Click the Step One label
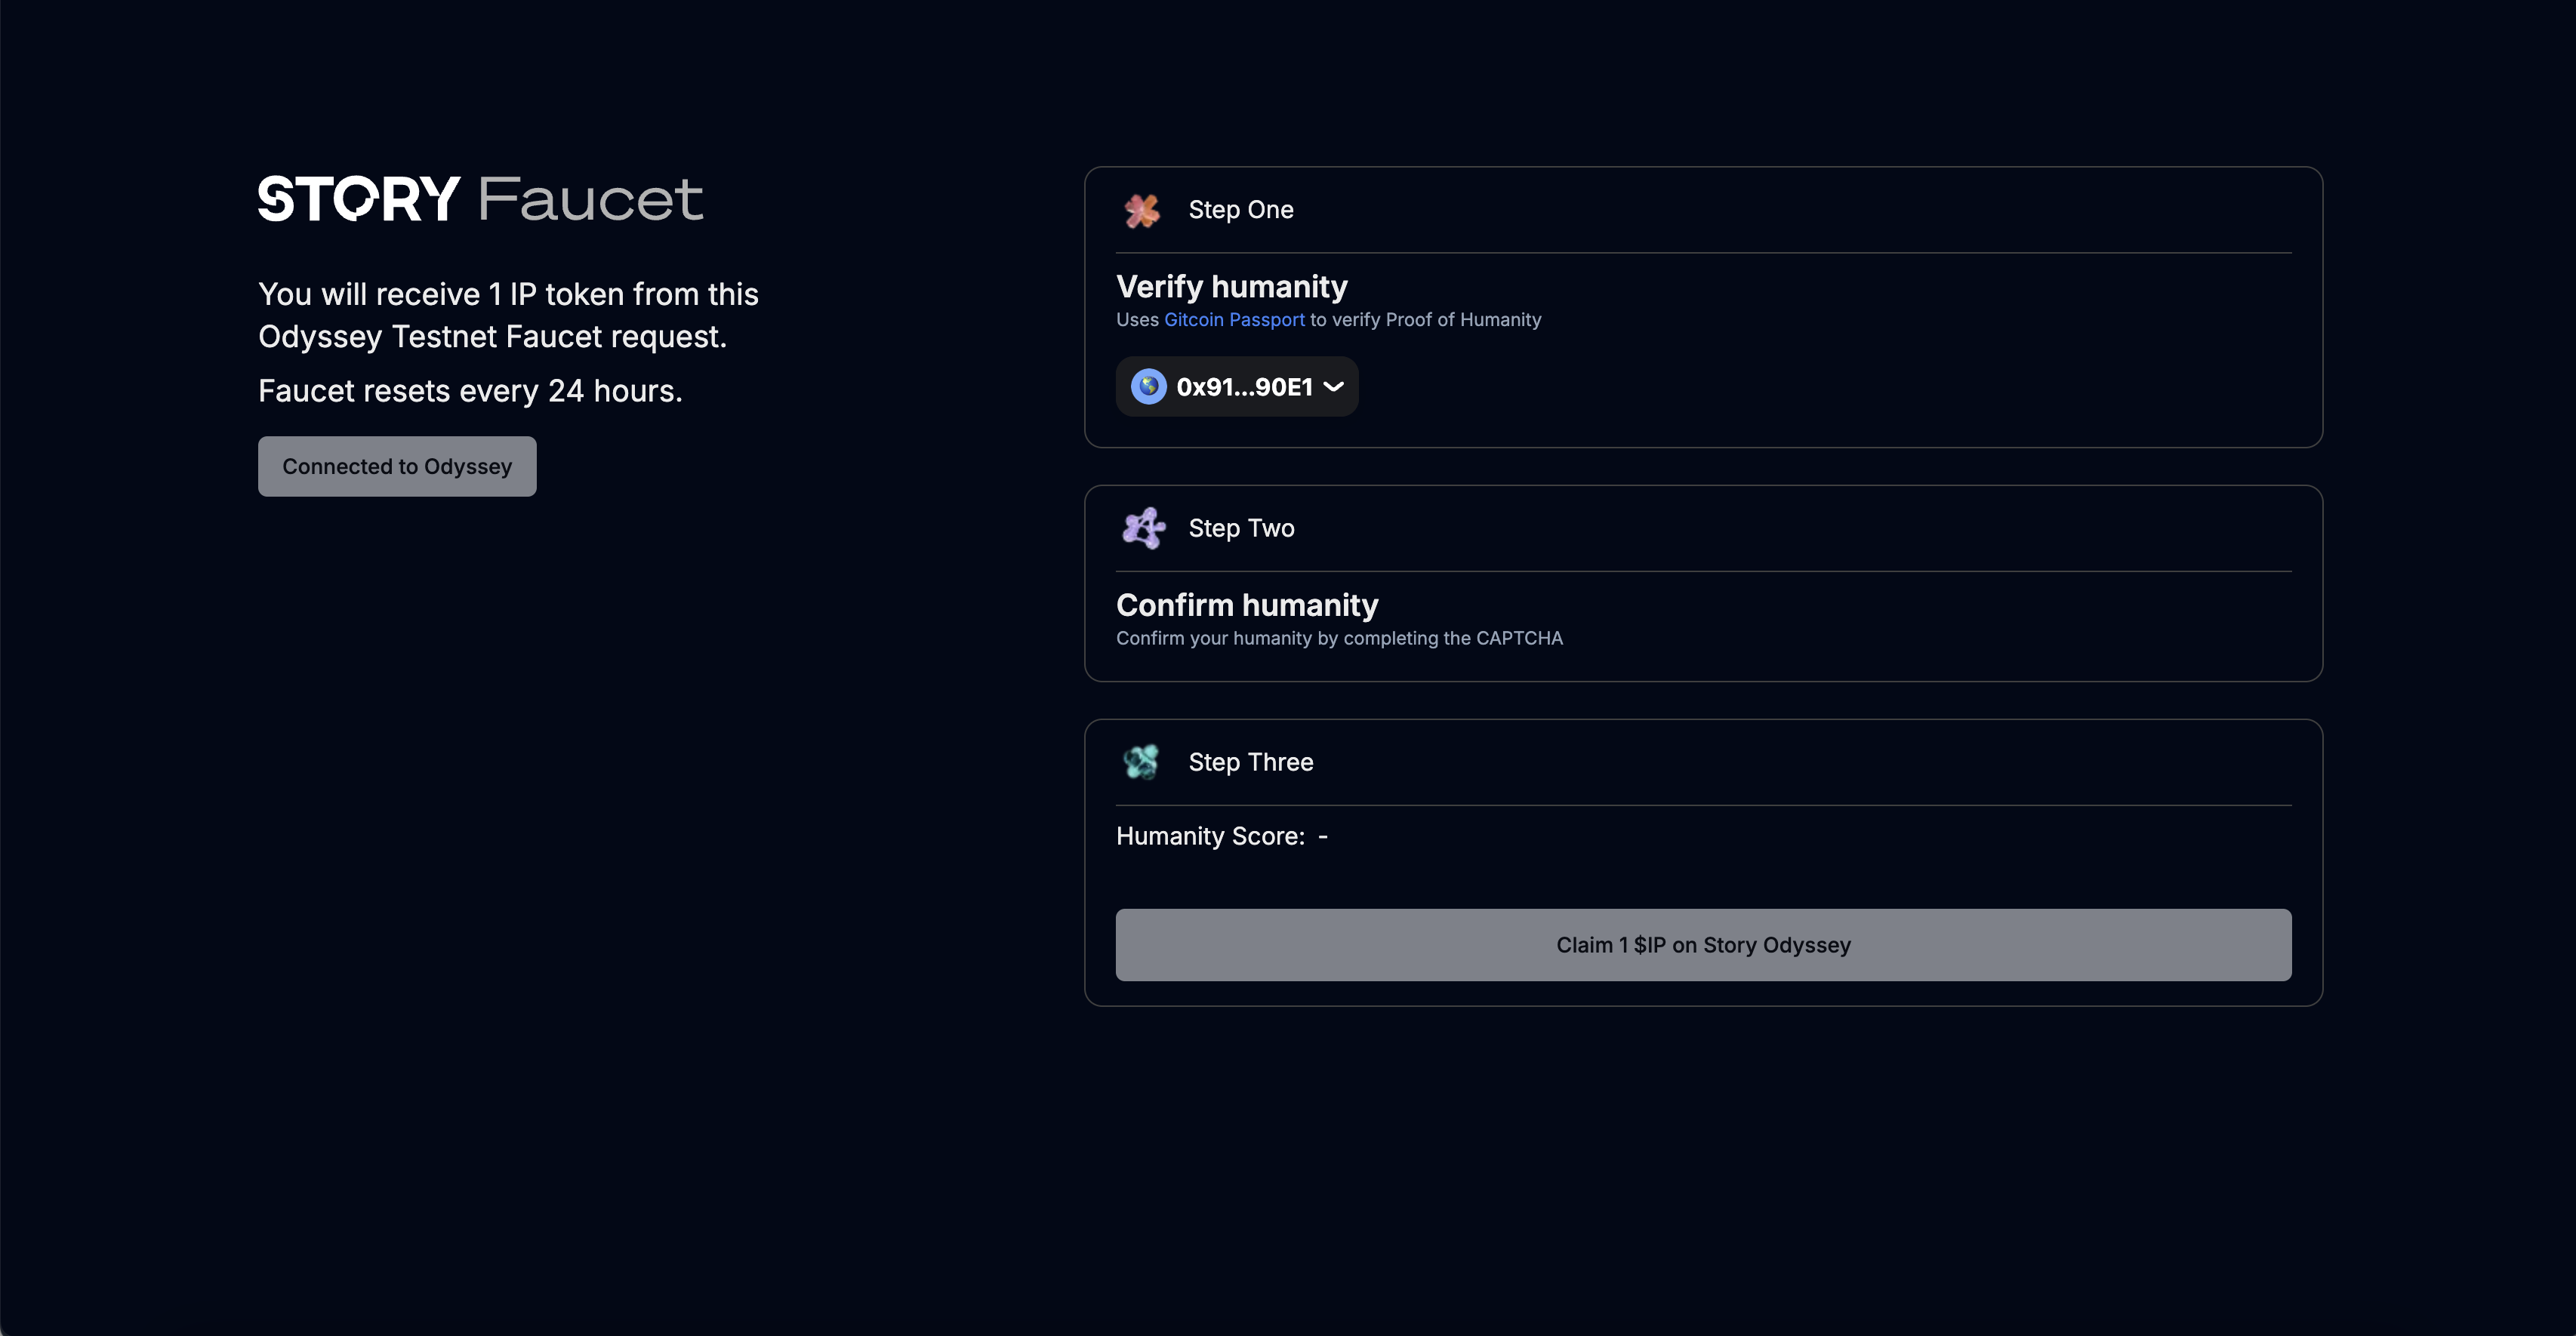Image resolution: width=2576 pixels, height=1336 pixels. (x=1241, y=210)
